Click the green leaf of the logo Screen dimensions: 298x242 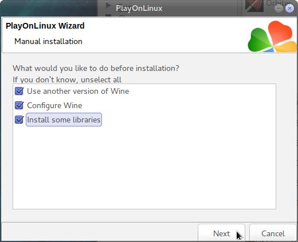tap(260, 39)
